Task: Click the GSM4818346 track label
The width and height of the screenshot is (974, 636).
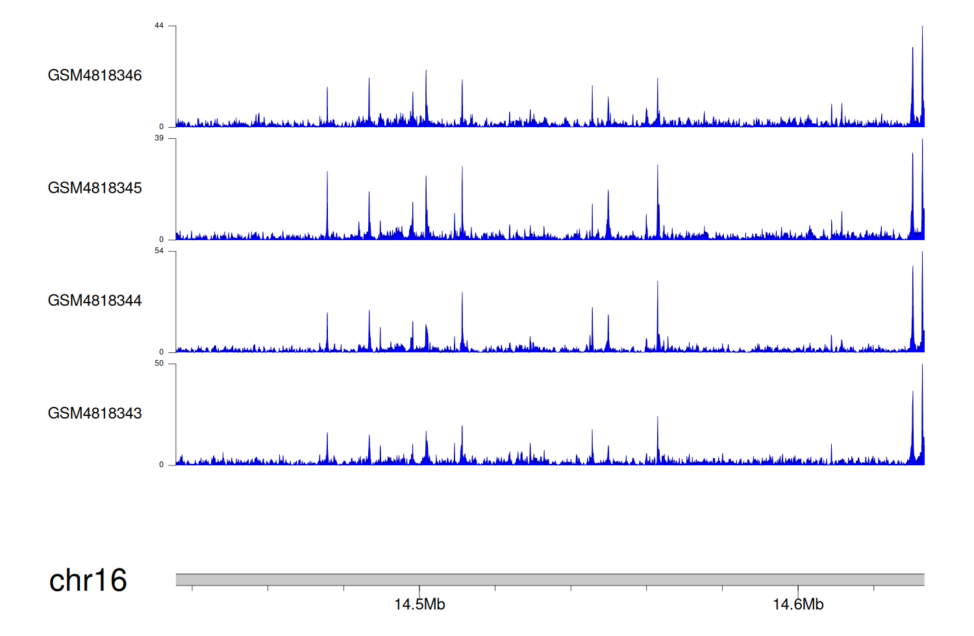Action: 95,75
